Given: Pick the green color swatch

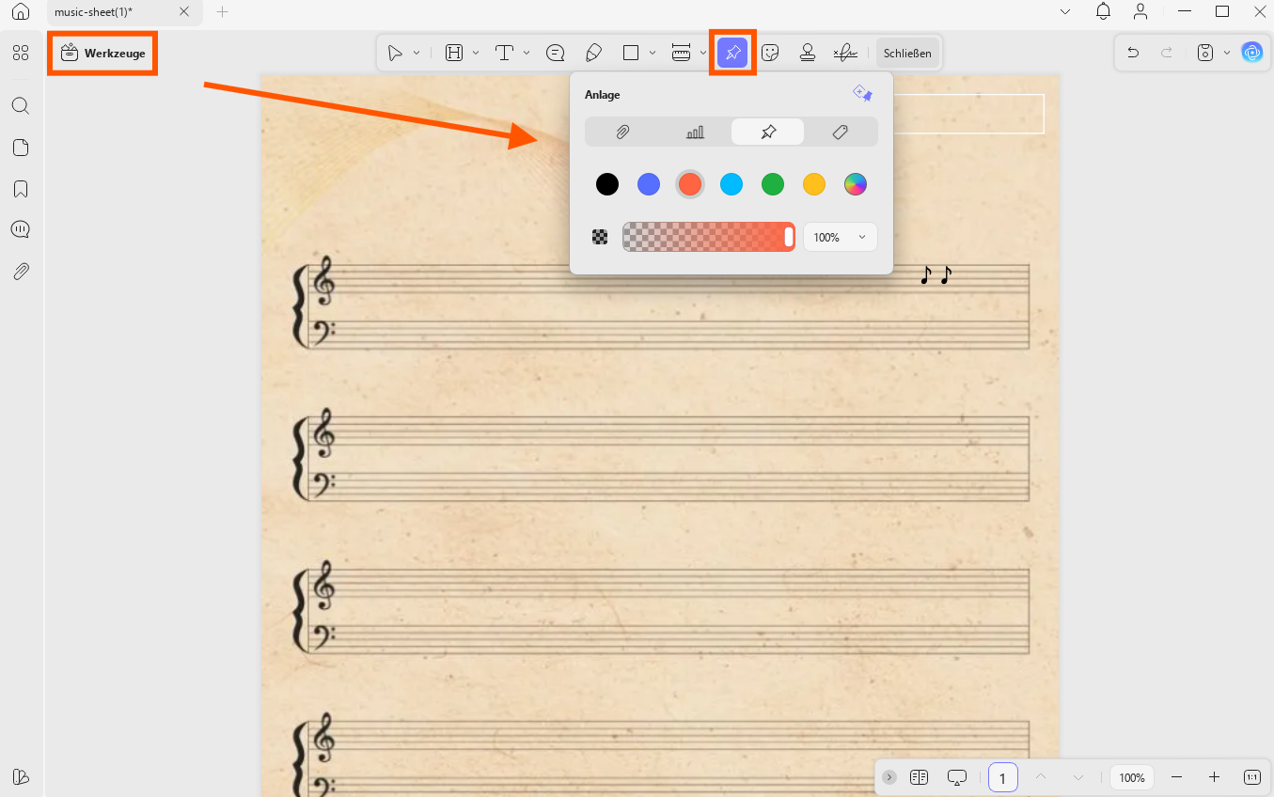Looking at the screenshot, I should (773, 184).
